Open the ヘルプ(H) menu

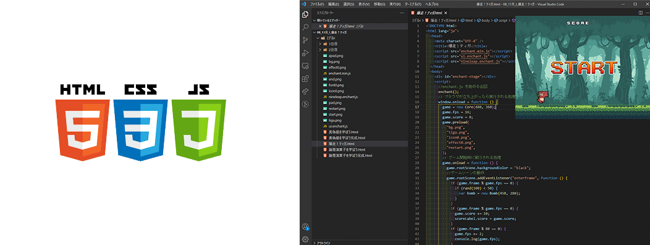point(431,4)
